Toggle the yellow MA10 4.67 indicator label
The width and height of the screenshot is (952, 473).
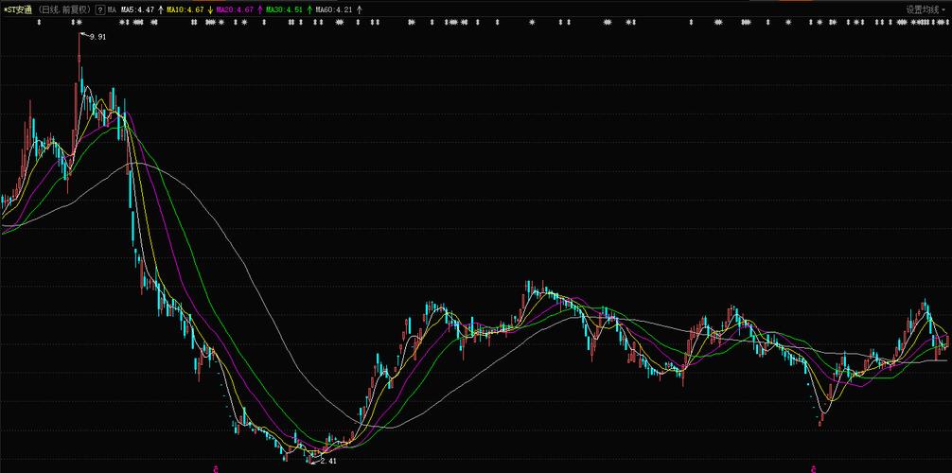coord(185,9)
